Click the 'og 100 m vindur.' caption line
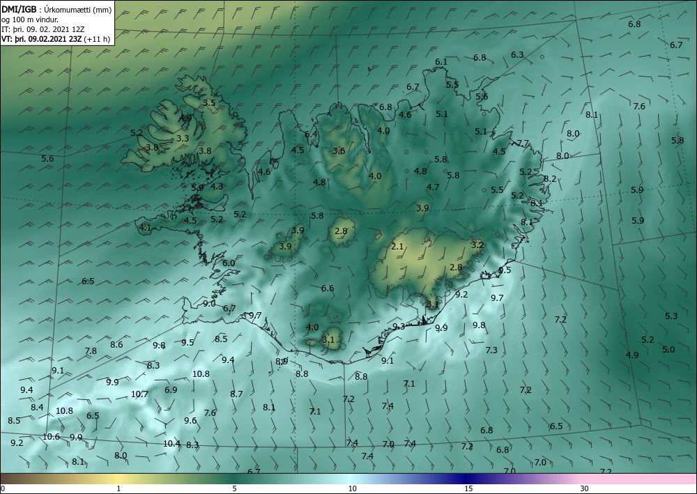The height and width of the screenshot is (494, 697). pyautogui.click(x=30, y=20)
